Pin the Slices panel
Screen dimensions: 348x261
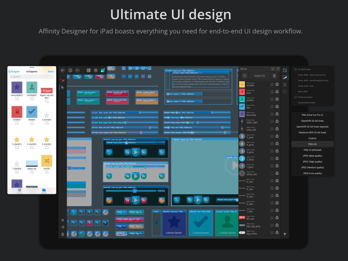pos(278,69)
